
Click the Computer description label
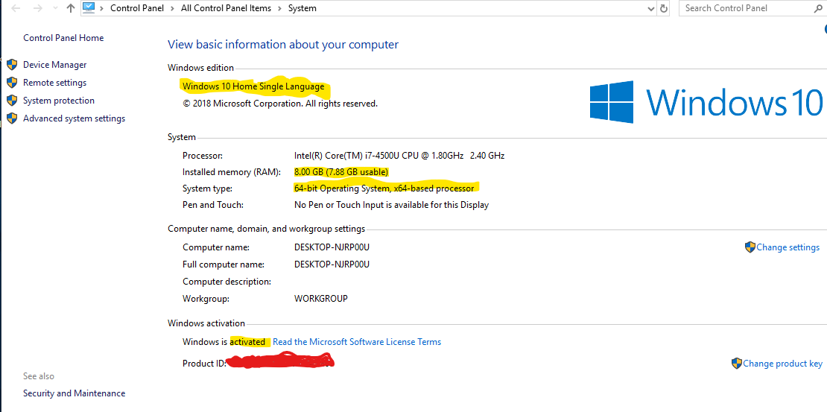click(x=226, y=282)
